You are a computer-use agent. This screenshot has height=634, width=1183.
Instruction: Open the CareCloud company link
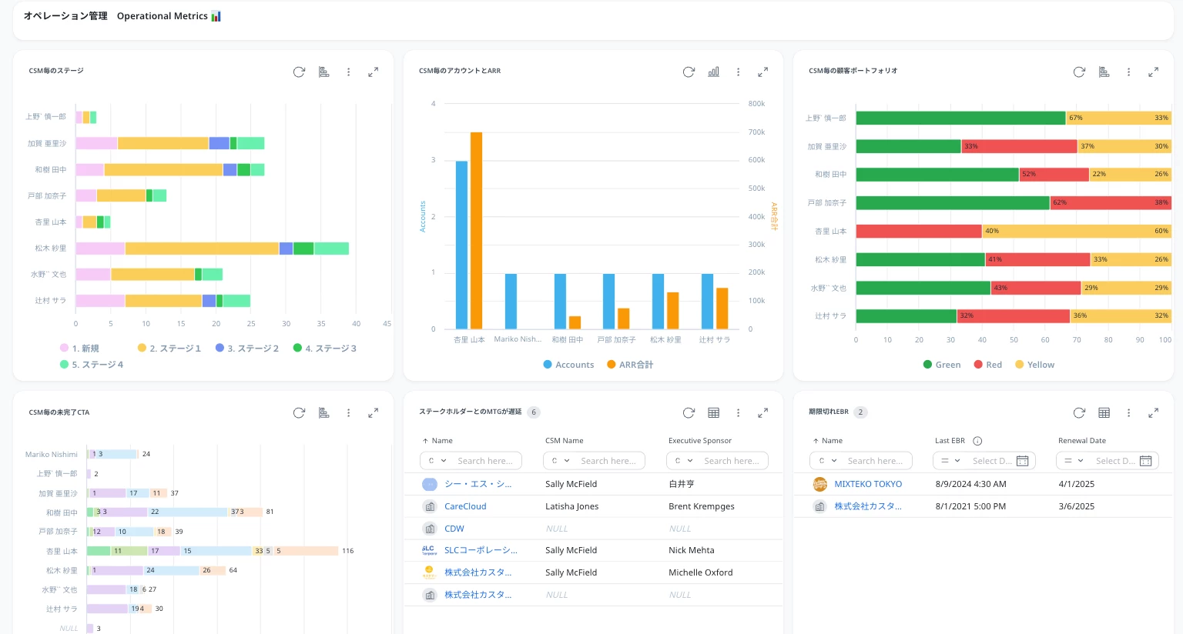tap(465, 506)
